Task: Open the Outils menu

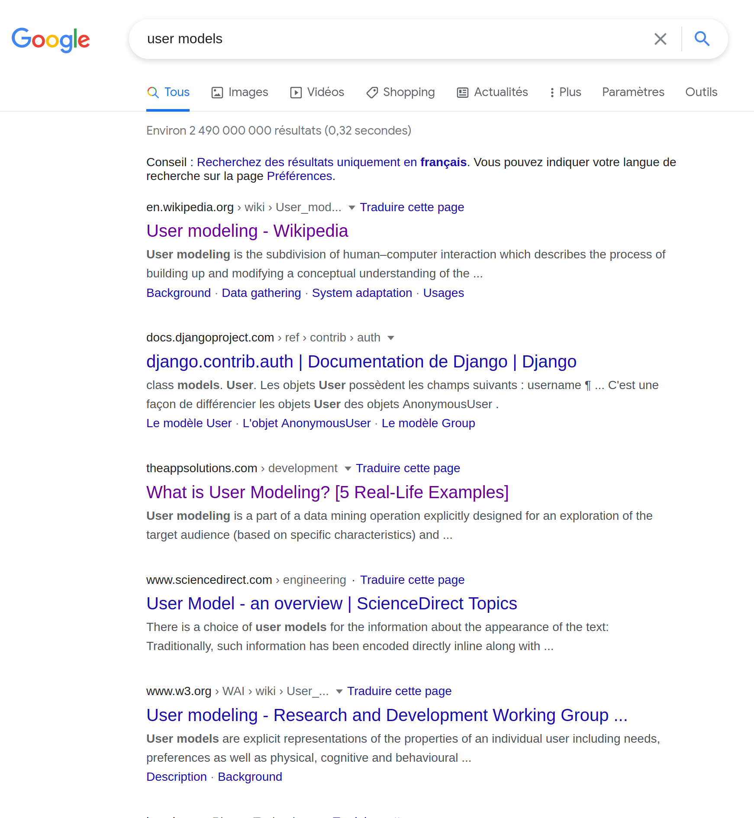Action: click(x=701, y=92)
